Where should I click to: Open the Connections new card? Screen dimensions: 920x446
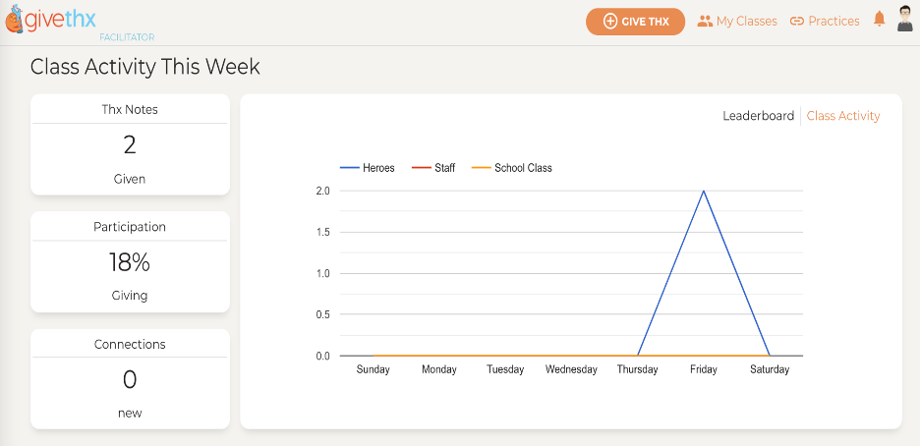pos(130,379)
